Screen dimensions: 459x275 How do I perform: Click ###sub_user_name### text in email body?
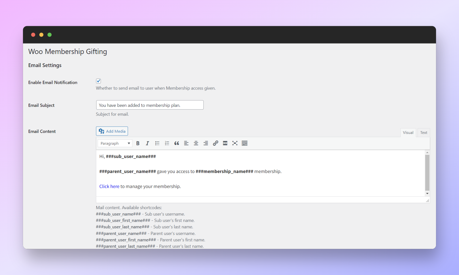pos(131,157)
